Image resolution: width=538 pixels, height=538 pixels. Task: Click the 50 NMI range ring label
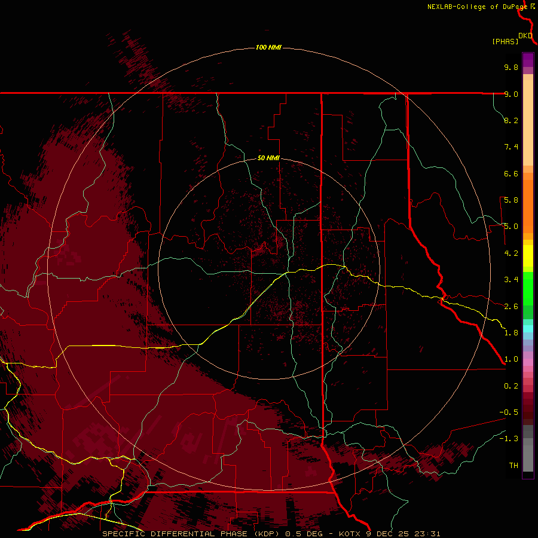(x=268, y=158)
